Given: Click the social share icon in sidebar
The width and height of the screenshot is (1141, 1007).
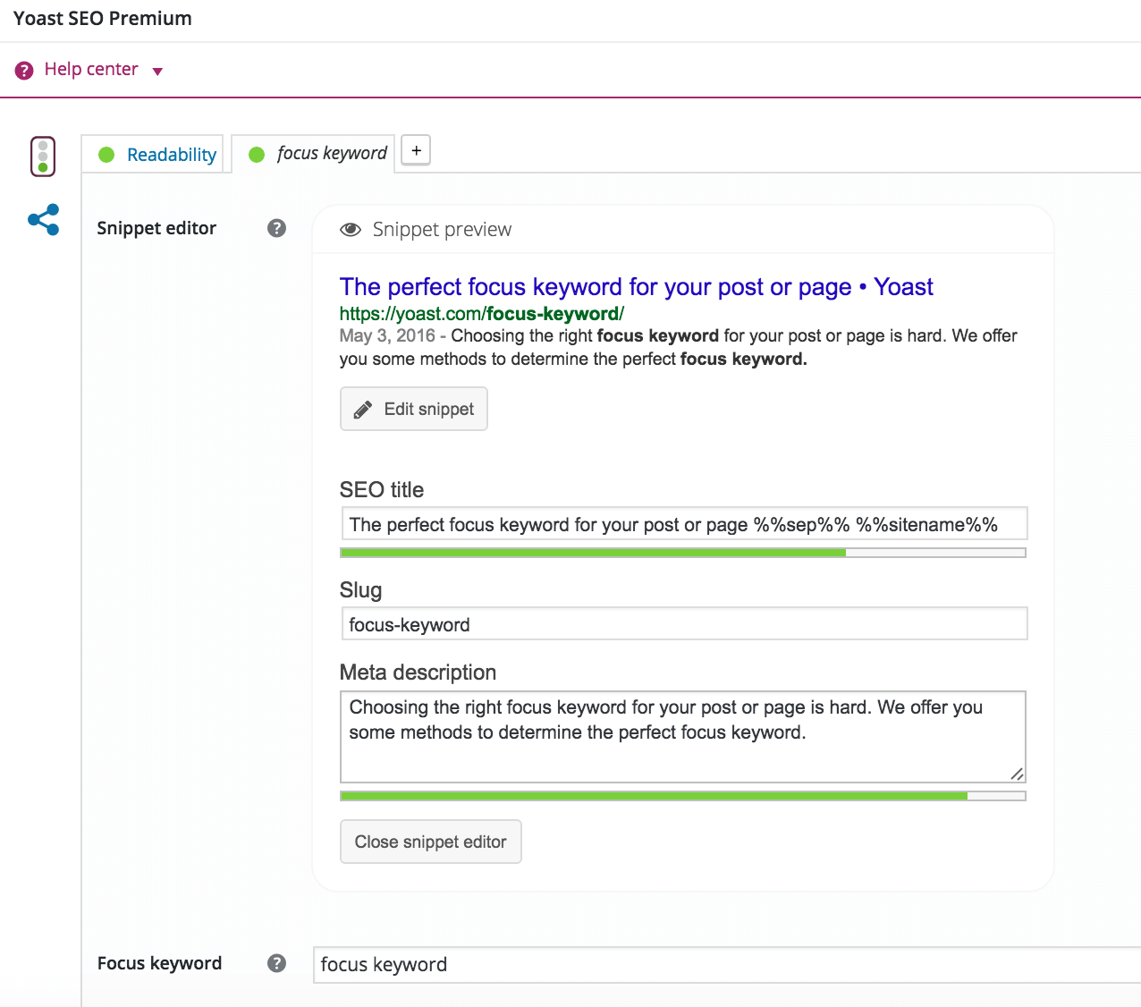Looking at the screenshot, I should point(42,219).
